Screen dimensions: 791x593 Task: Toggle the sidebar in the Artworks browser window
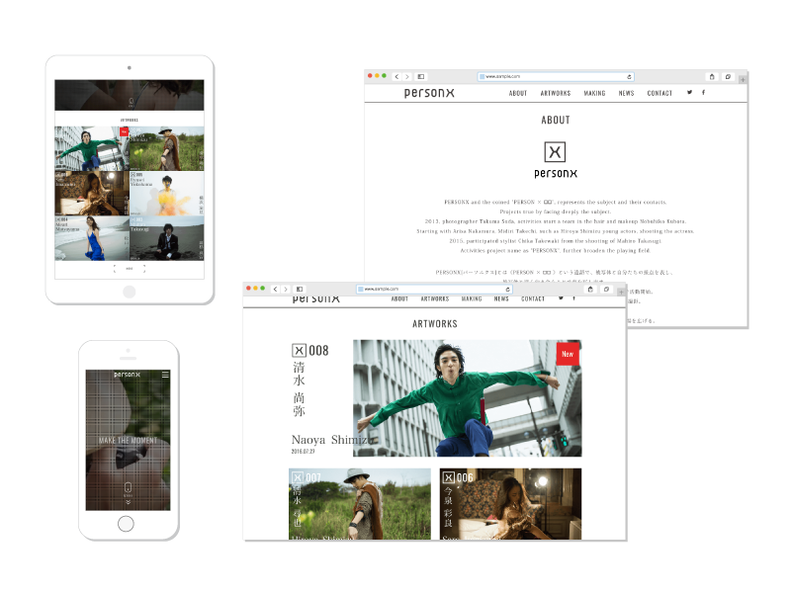[x=299, y=289]
